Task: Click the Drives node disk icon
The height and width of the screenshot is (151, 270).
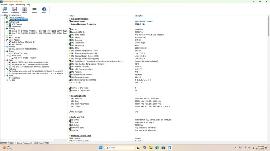Action: (x=7, y=51)
